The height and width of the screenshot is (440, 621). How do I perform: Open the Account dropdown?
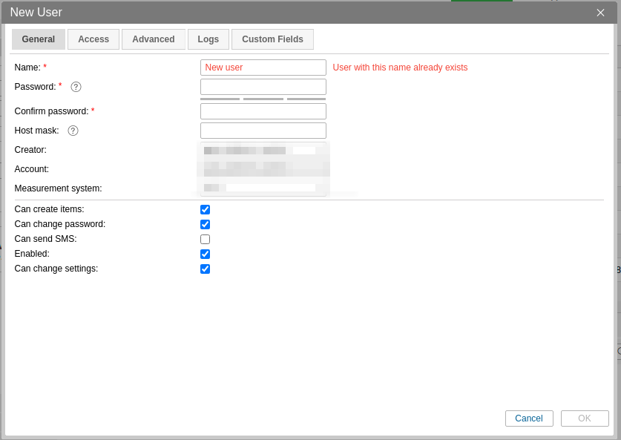(263, 169)
